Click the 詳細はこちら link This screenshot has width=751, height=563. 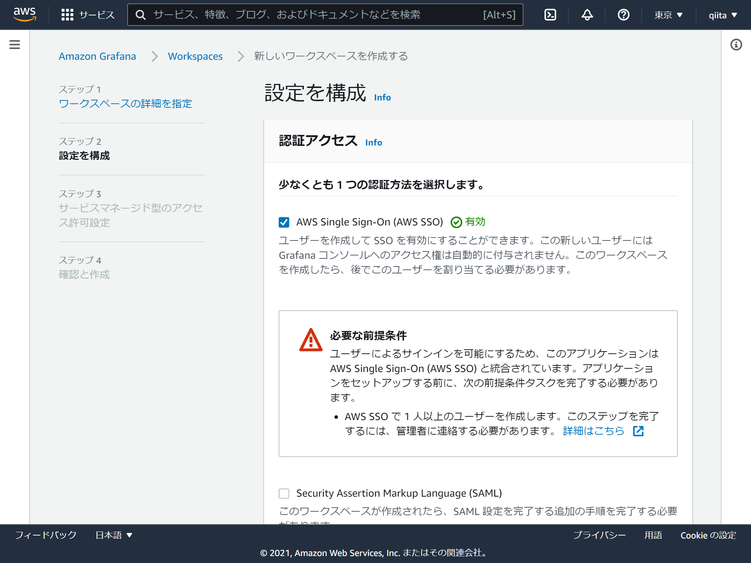tap(593, 431)
